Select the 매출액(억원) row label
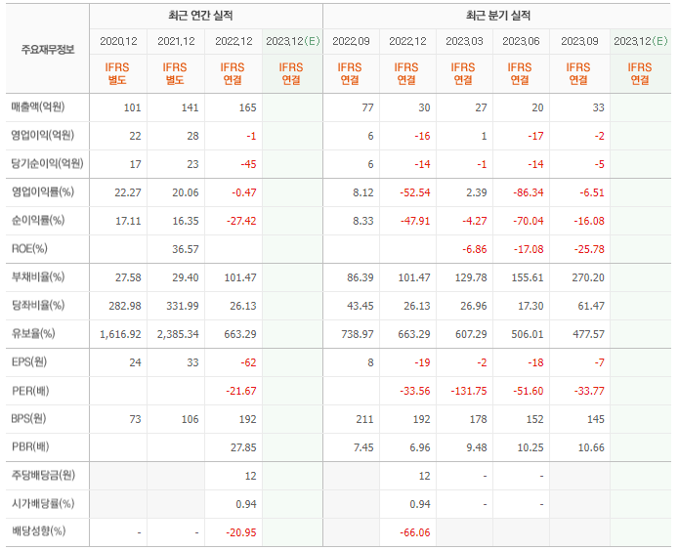 [x=38, y=106]
